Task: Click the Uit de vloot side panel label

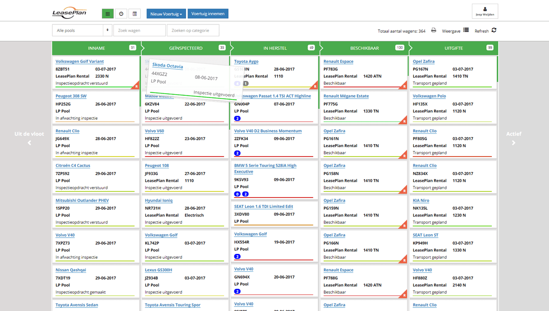Action: pyautogui.click(x=29, y=134)
